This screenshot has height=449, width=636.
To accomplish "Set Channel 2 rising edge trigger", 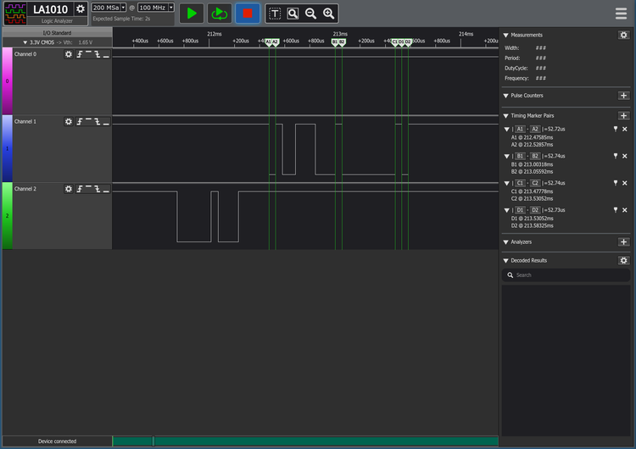I will point(80,189).
